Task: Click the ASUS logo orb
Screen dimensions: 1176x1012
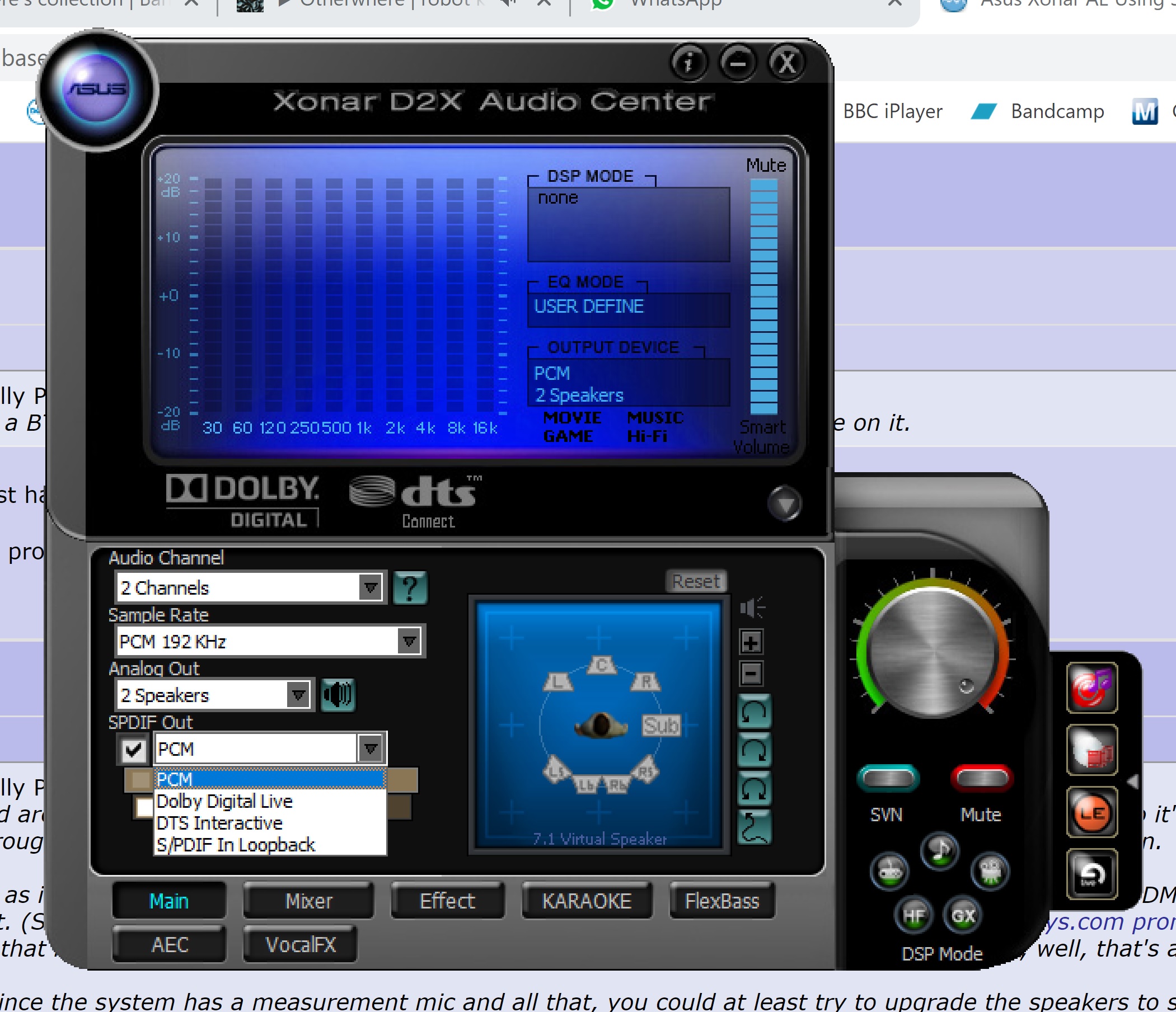Action: coord(97,90)
